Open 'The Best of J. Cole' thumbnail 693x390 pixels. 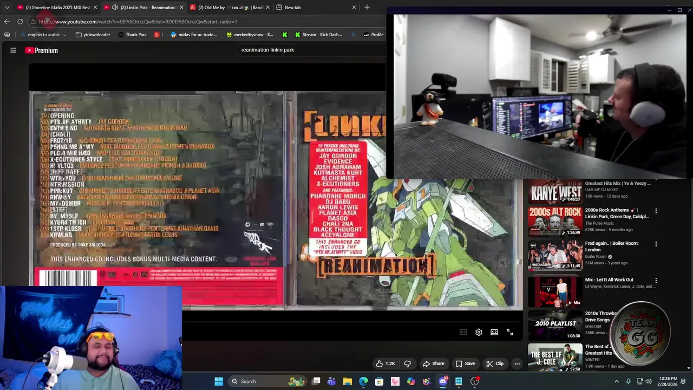coord(555,357)
